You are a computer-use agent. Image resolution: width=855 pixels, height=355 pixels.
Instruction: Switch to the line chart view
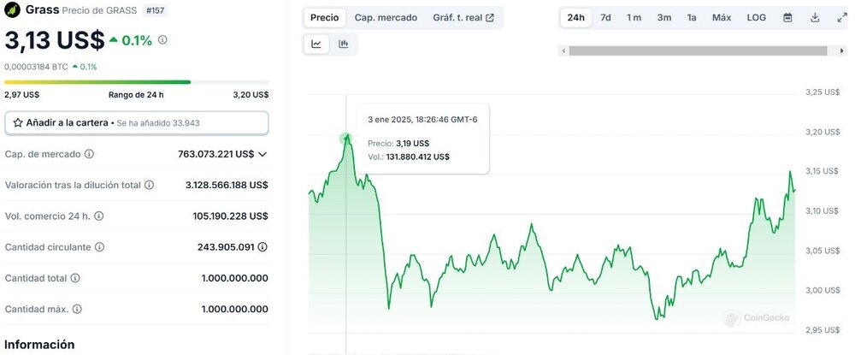(x=316, y=44)
